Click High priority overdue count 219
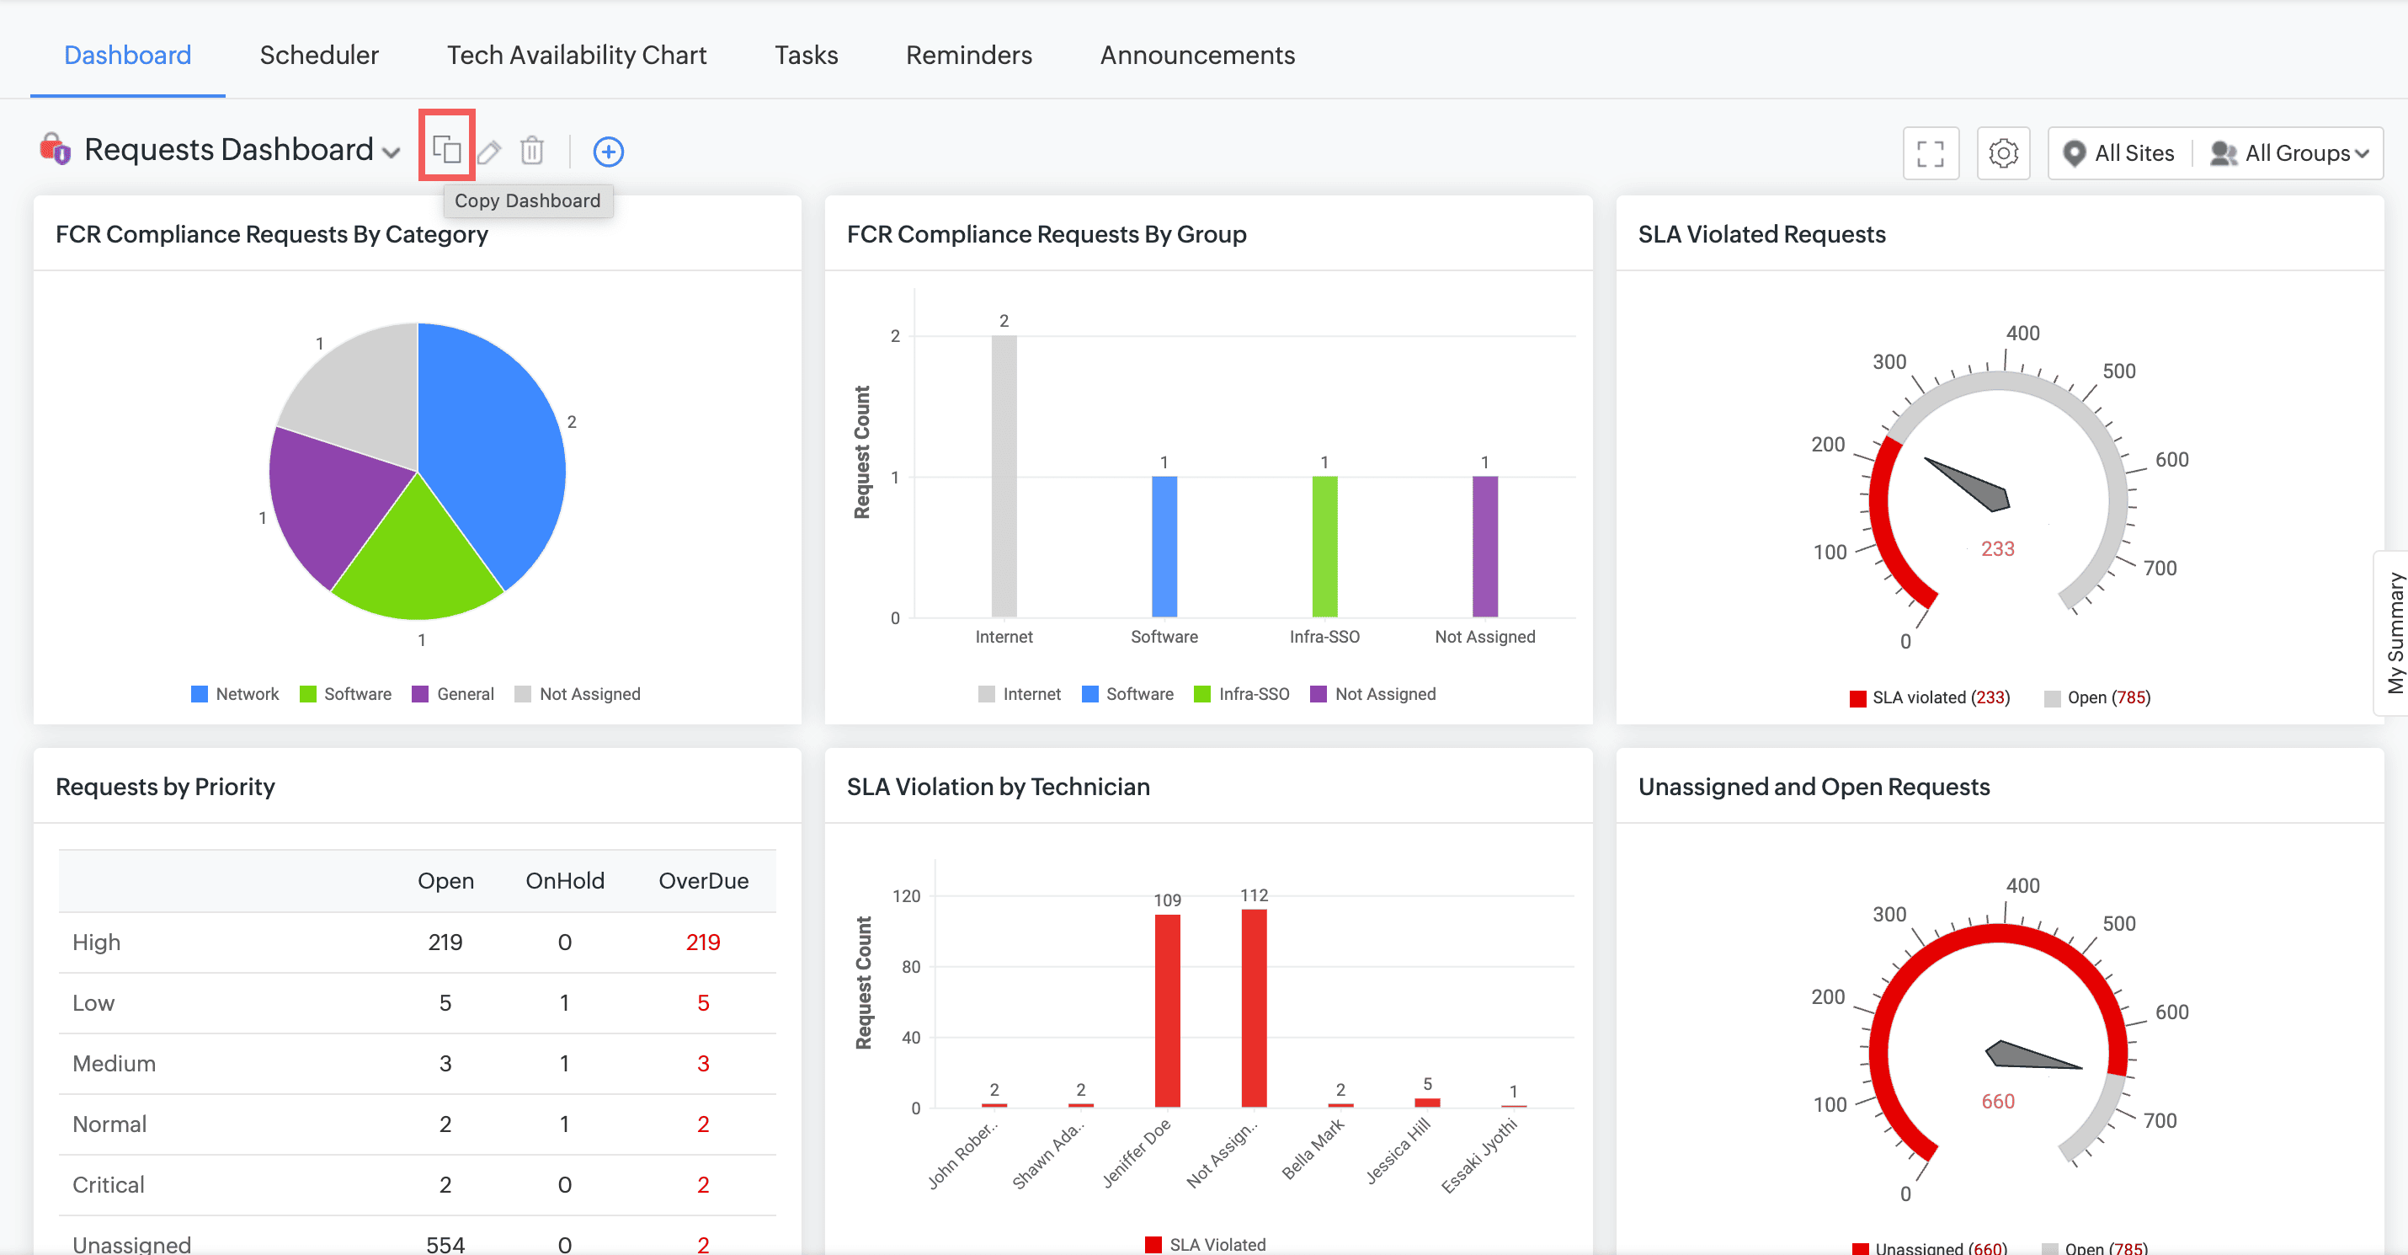 pos(702,942)
